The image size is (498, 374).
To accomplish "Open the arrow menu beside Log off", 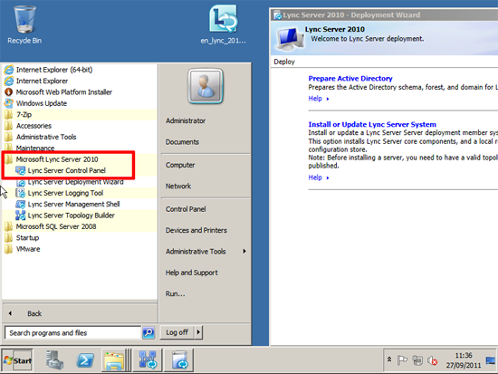I will (x=198, y=332).
